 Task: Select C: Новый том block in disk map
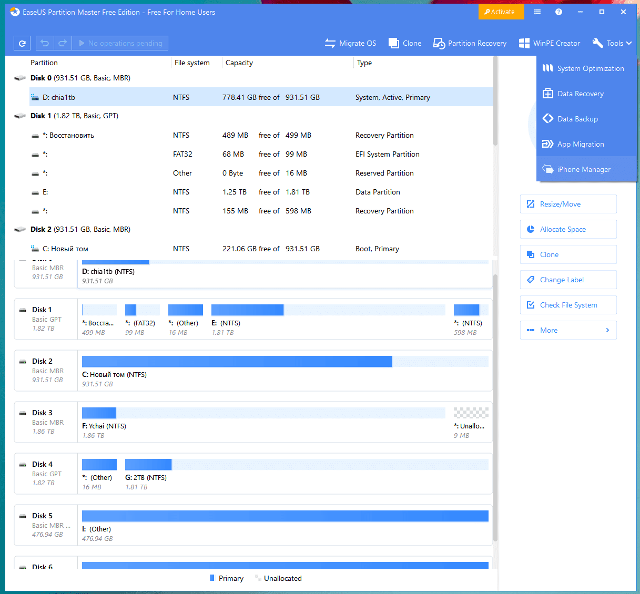285,371
